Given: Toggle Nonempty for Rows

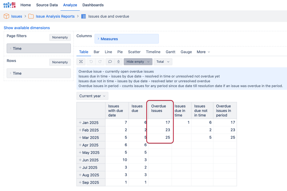Looking at the screenshot, I should click(x=60, y=62).
